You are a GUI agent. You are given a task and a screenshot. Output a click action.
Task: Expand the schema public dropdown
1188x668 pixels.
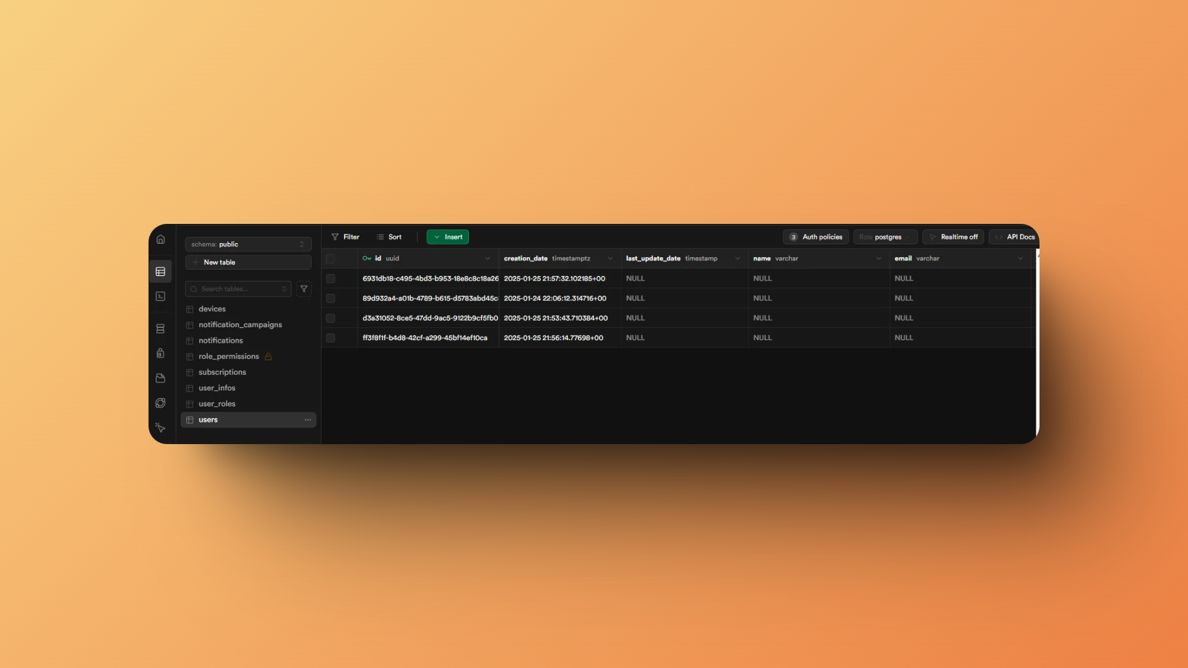(303, 243)
